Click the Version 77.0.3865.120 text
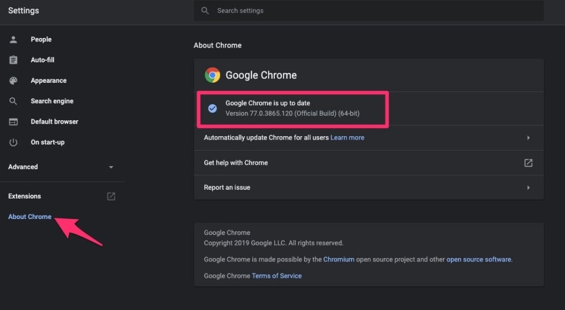 pos(292,114)
